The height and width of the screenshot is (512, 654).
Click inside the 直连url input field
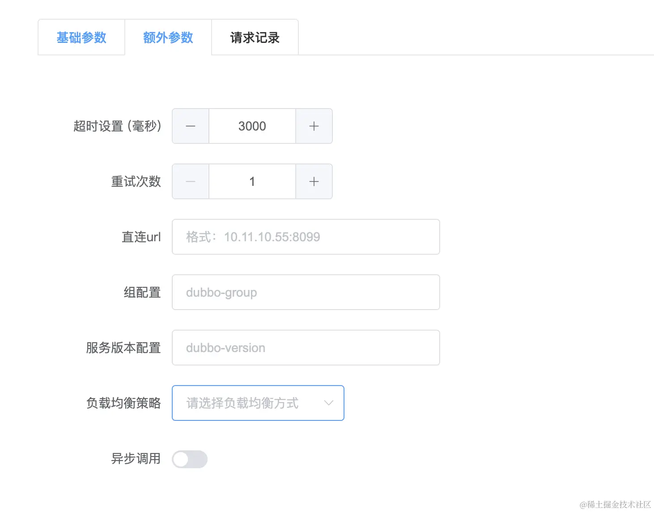(x=306, y=237)
